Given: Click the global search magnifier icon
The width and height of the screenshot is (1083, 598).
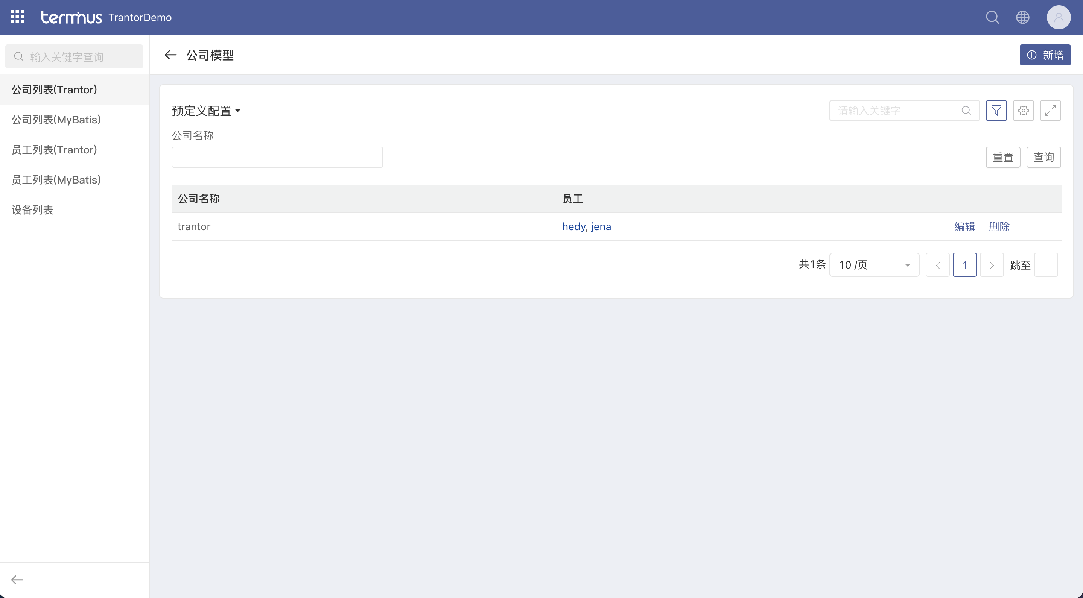Looking at the screenshot, I should [x=992, y=17].
